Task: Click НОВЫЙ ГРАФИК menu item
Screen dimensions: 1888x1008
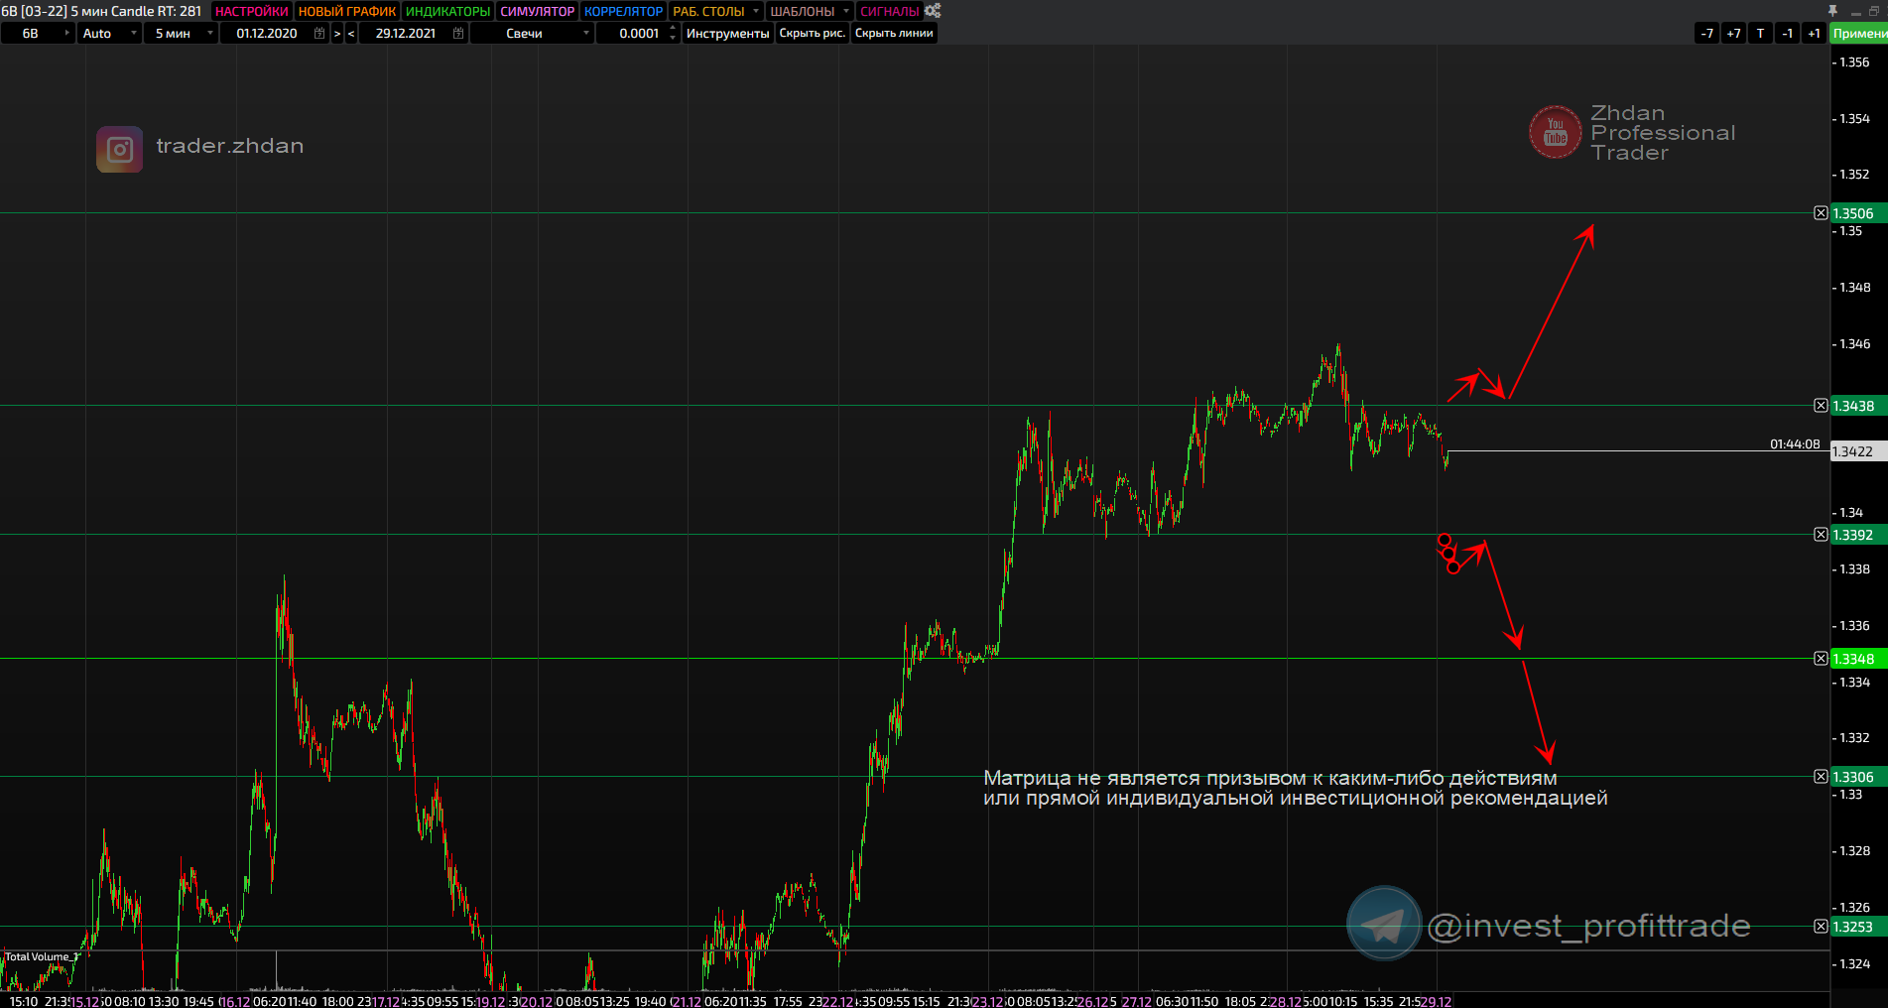Action: (x=347, y=11)
